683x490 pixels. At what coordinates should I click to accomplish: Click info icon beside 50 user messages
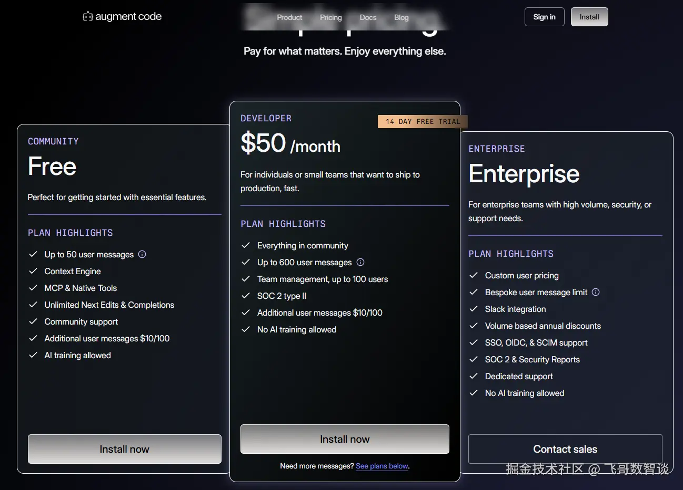[142, 254]
